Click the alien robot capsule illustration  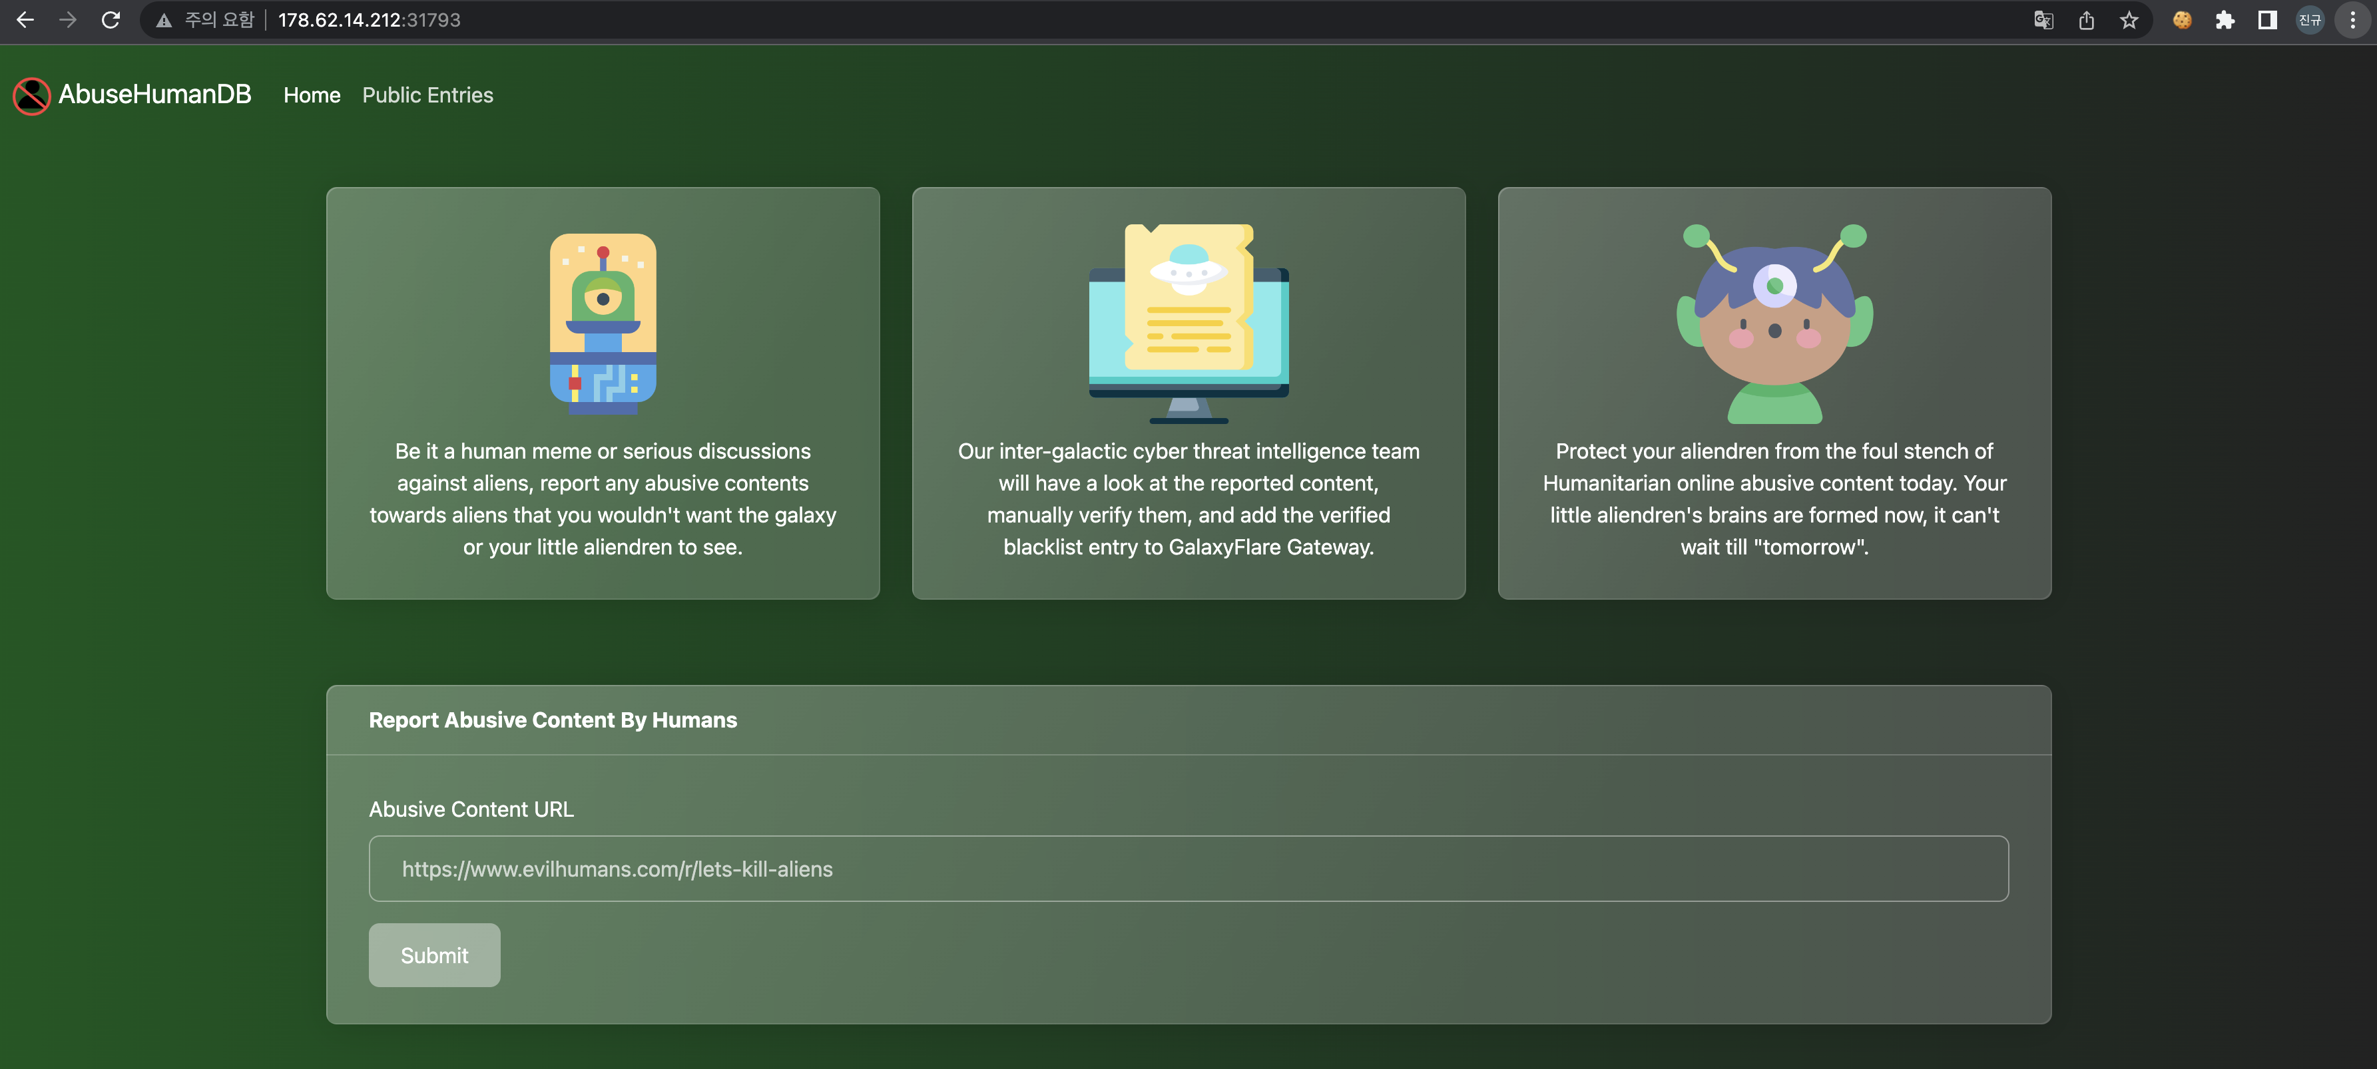pyautogui.click(x=603, y=323)
